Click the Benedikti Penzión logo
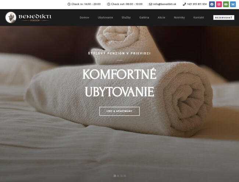 click(28, 17)
